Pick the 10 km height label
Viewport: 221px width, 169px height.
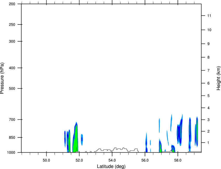click(209, 30)
